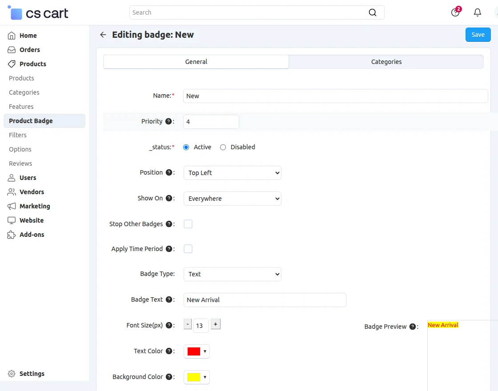Viewport: 498px width, 391px height.
Task: Expand the Show On dropdown
Action: point(233,199)
